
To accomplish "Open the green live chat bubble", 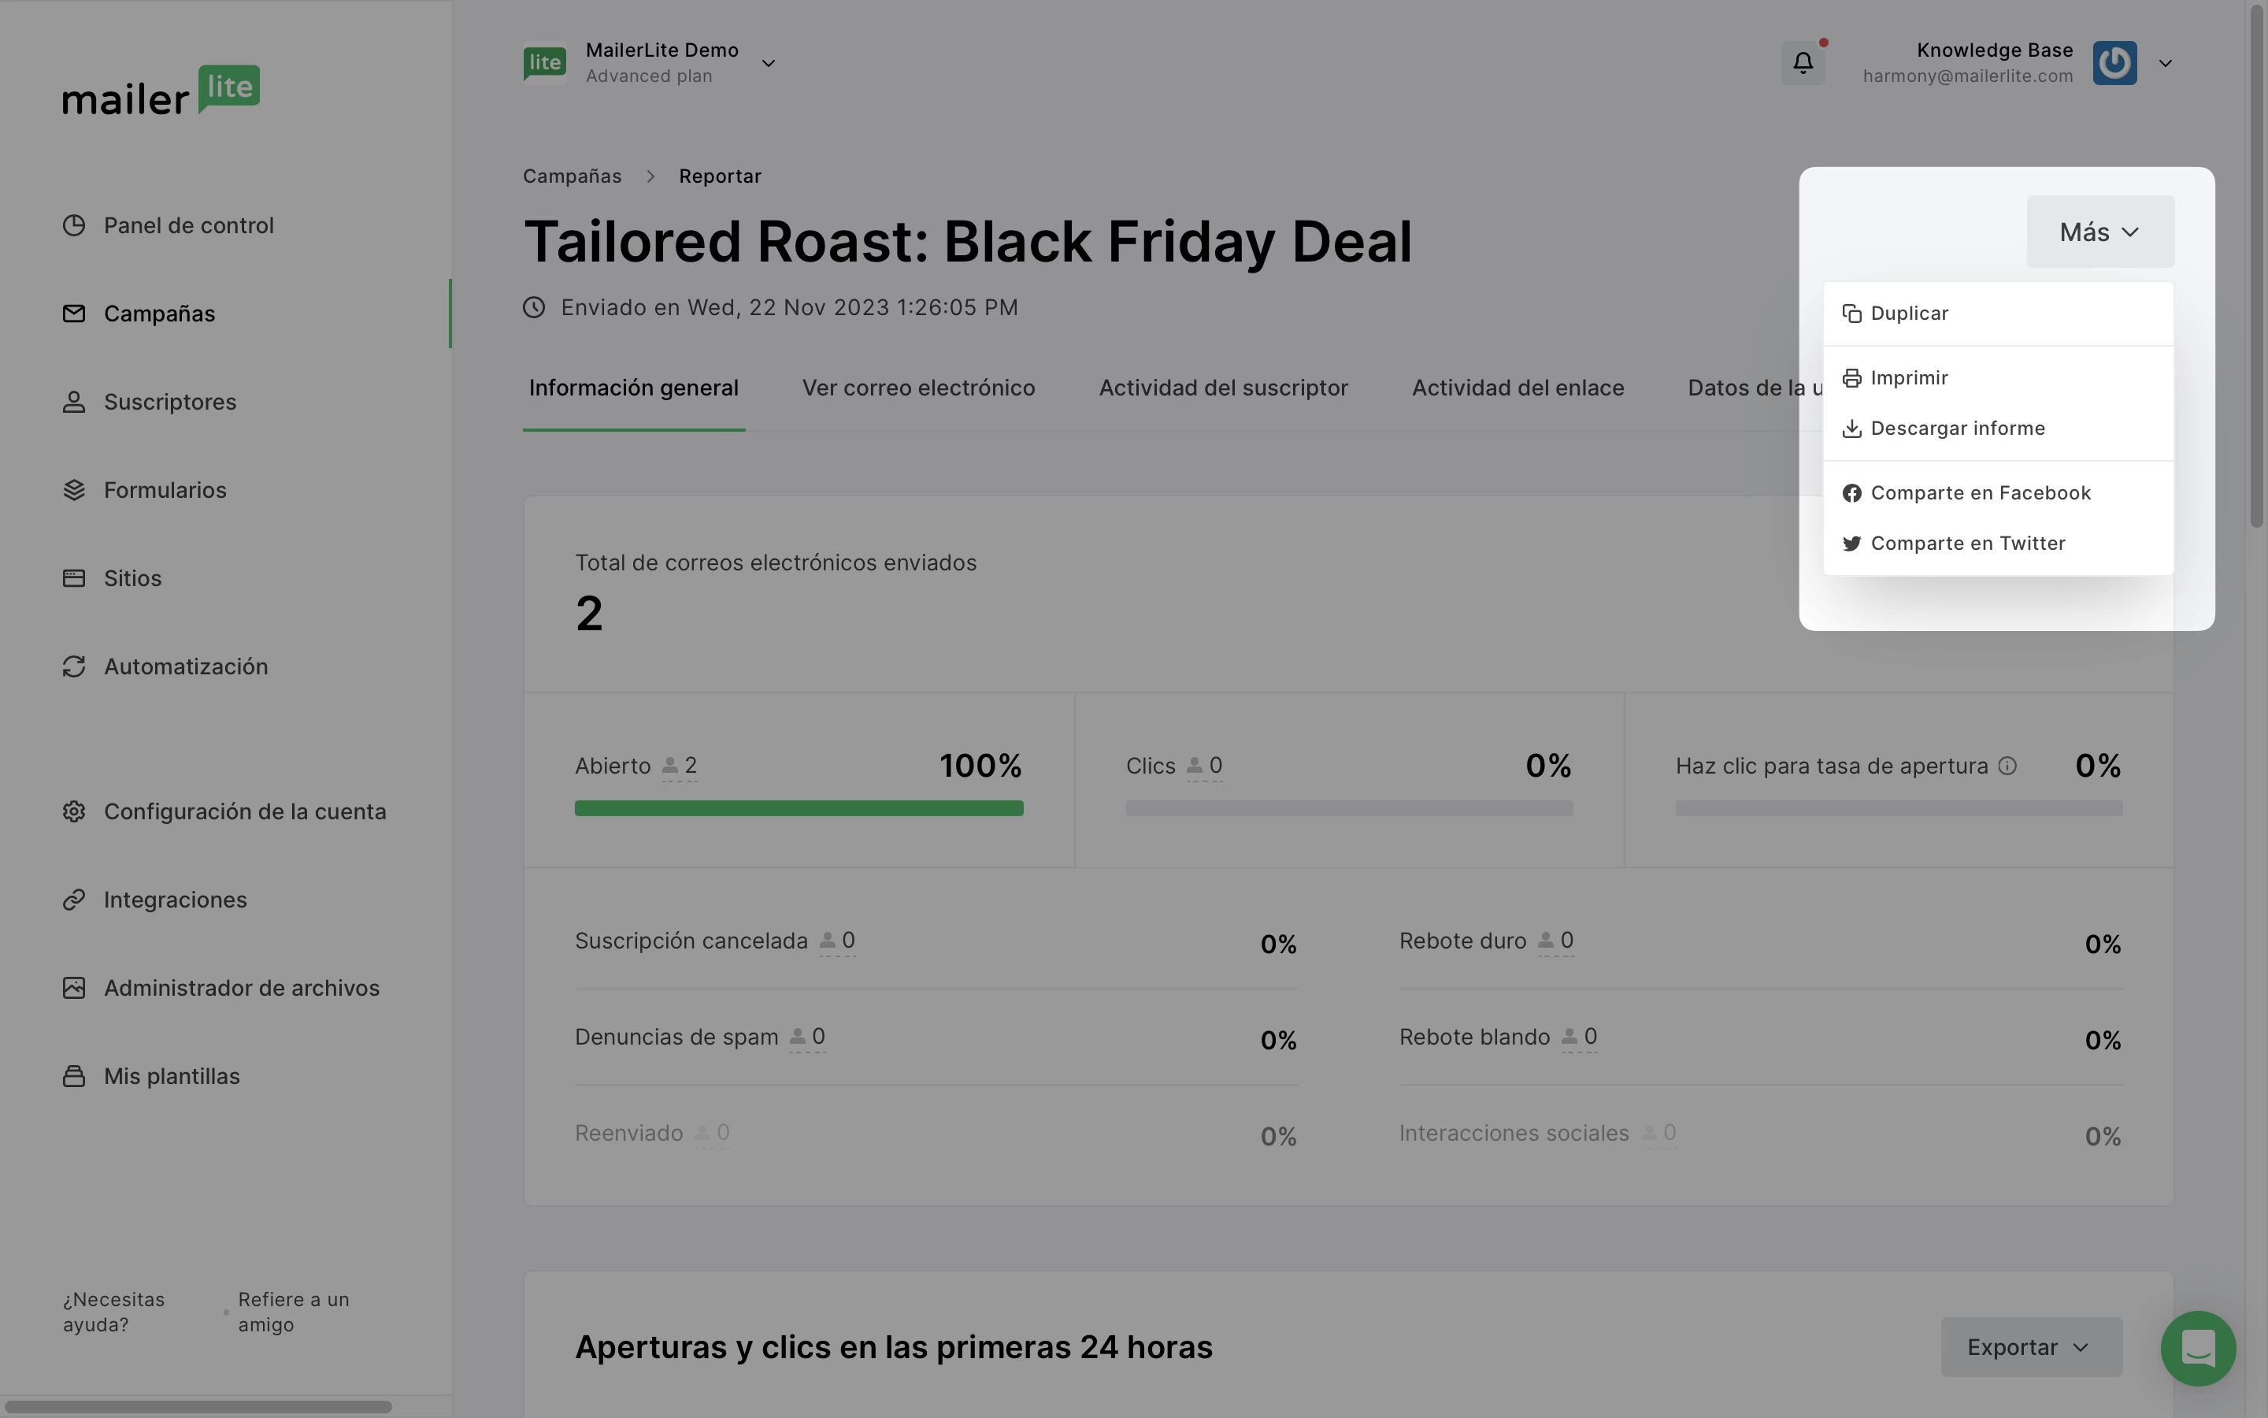I will (2198, 1348).
